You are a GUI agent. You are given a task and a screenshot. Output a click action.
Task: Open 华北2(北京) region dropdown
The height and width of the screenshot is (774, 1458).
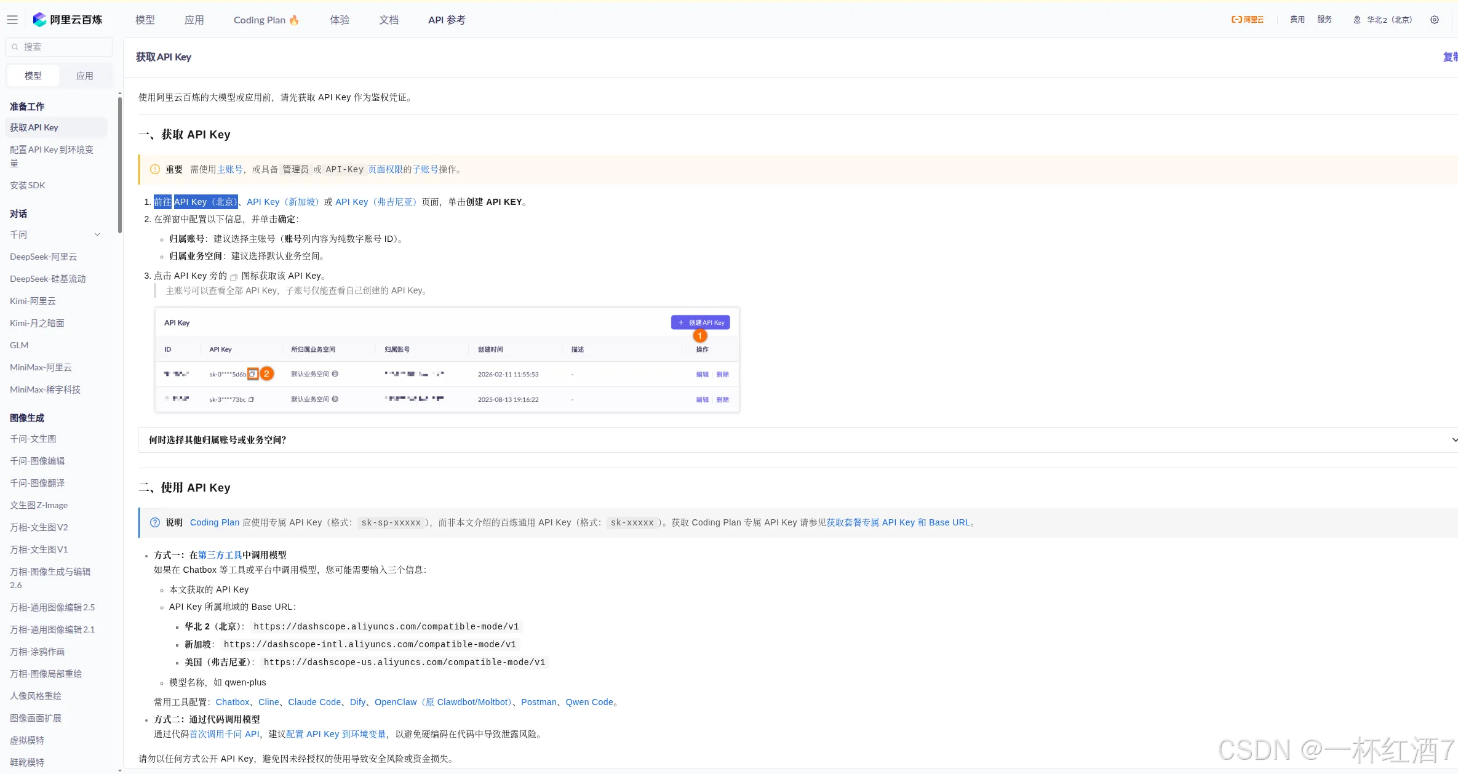click(1389, 20)
